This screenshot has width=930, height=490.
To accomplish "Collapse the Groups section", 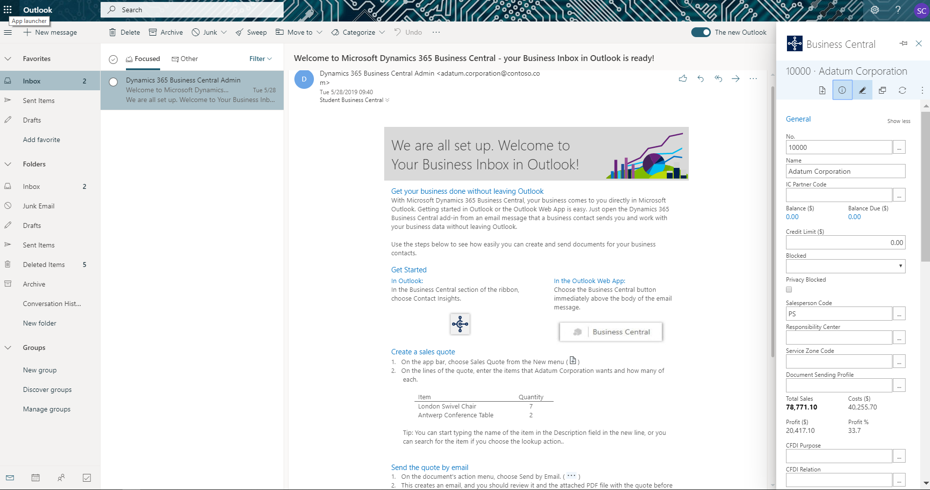I will click(8, 347).
